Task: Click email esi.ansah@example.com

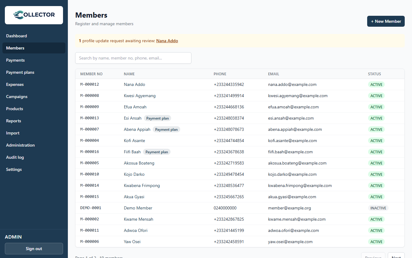Action: tap(291, 118)
